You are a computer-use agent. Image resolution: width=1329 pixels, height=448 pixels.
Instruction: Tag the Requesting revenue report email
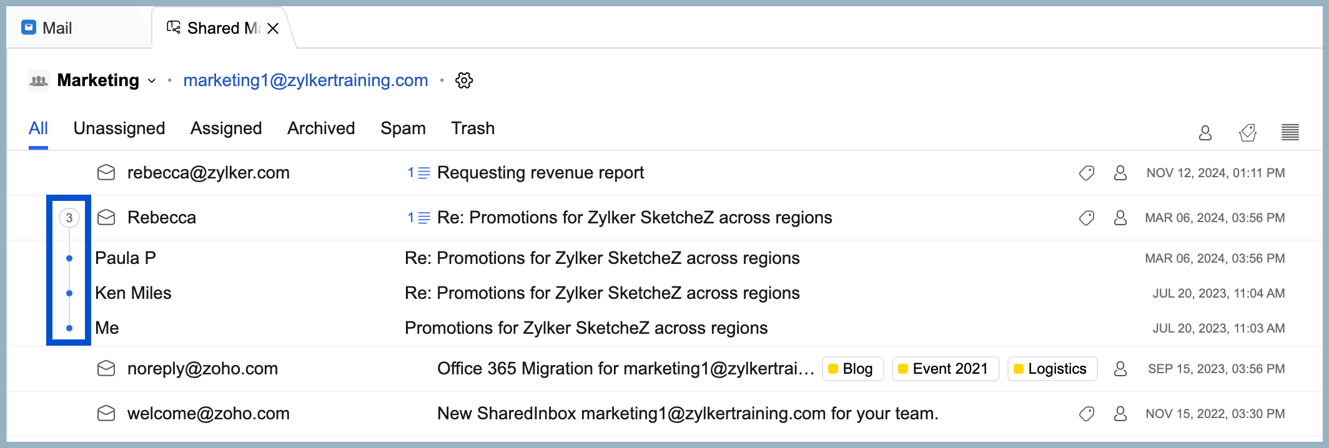1087,173
